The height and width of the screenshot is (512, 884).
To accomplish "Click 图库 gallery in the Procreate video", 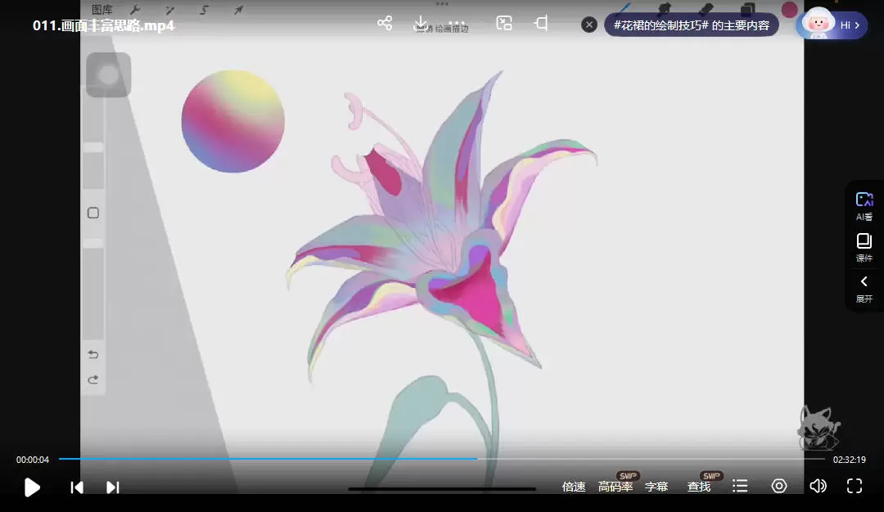I will pos(102,10).
